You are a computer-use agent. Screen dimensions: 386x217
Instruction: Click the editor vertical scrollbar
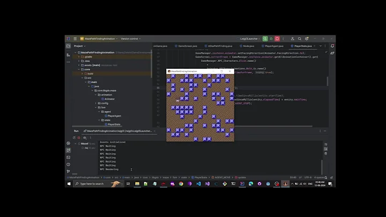pos(328,82)
